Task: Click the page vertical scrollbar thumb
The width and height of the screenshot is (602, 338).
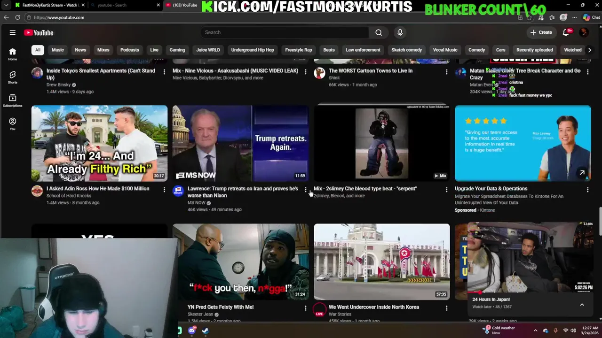Action: pos(600,221)
